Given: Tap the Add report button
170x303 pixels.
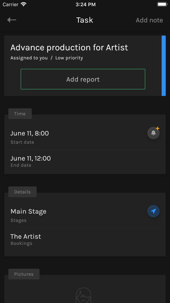Looking at the screenshot, I should [83, 79].
